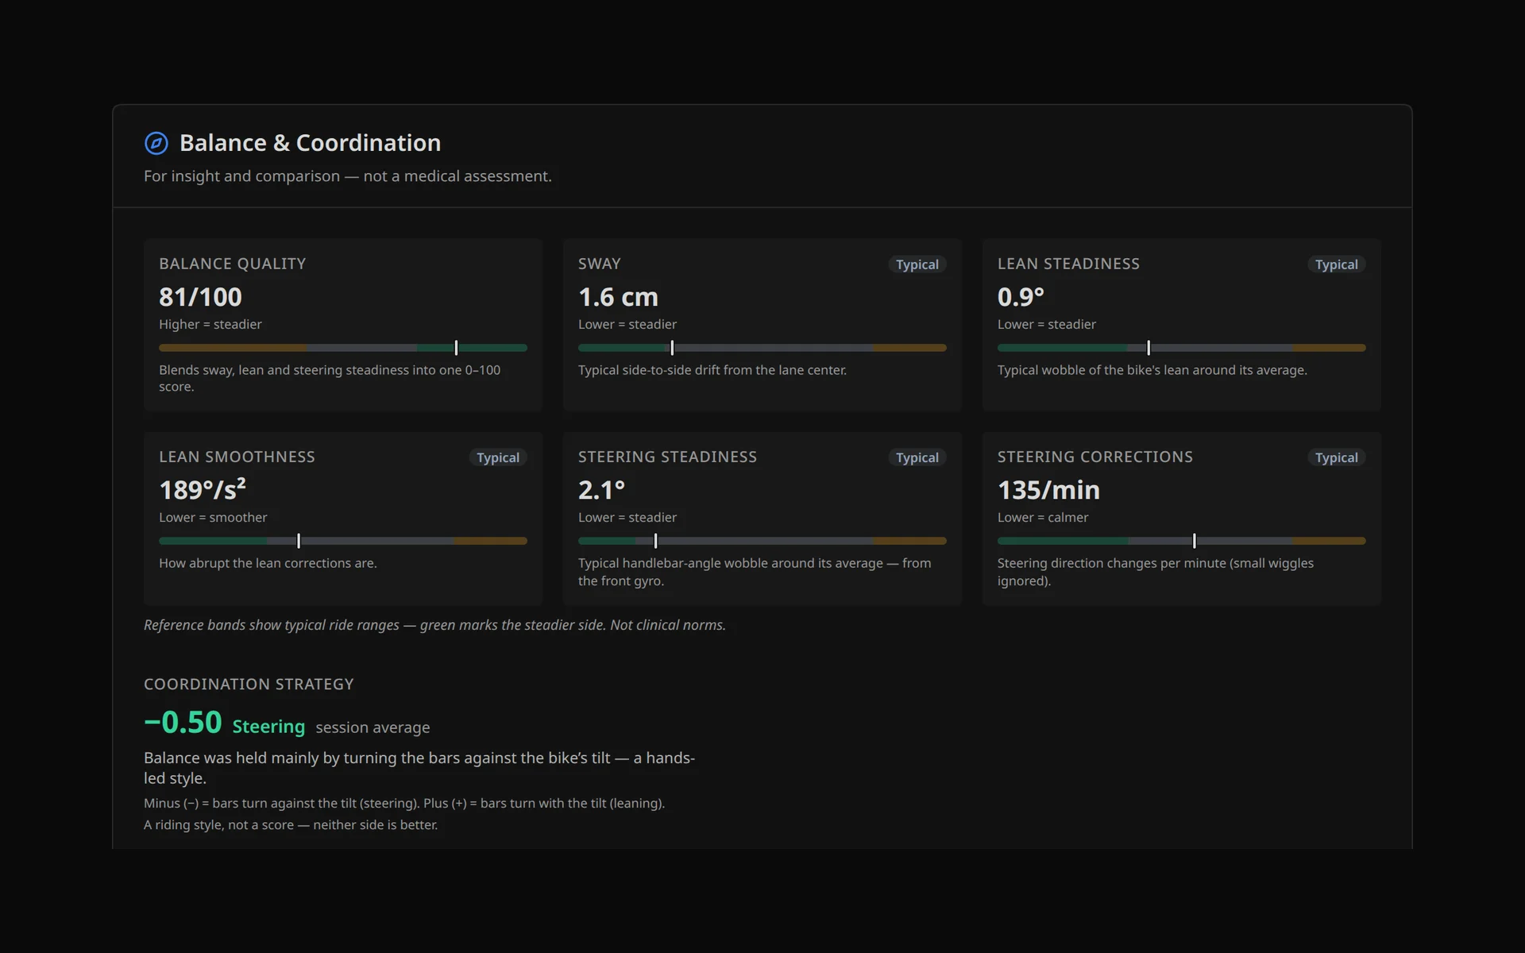Screen dimensions: 1525x953
Task: Click the Balance Quality range bar marker
Action: point(456,348)
